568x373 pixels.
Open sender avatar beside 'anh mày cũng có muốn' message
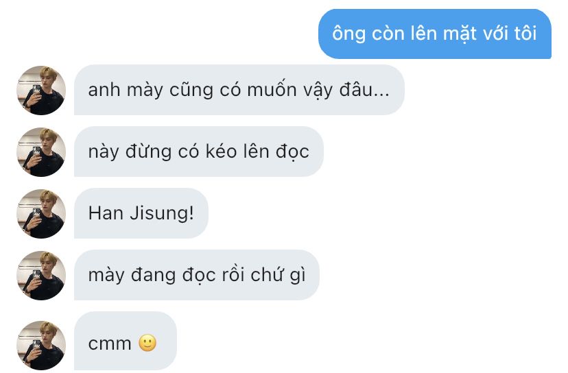tap(41, 91)
